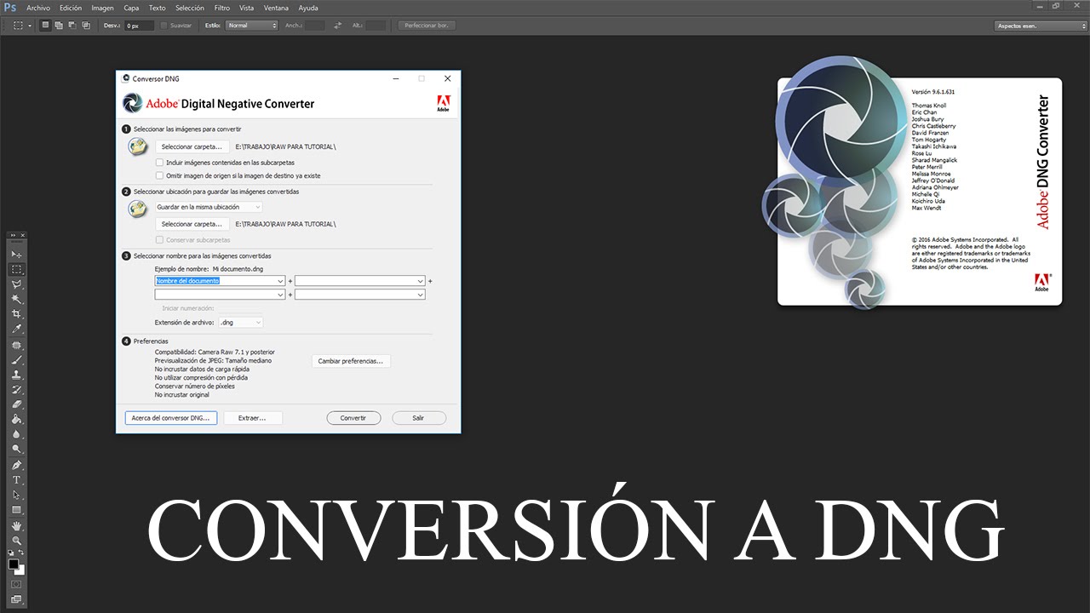Toggle 'Conservar subcarpetas' checkbox
Image resolution: width=1090 pixels, height=613 pixels.
pyautogui.click(x=159, y=240)
